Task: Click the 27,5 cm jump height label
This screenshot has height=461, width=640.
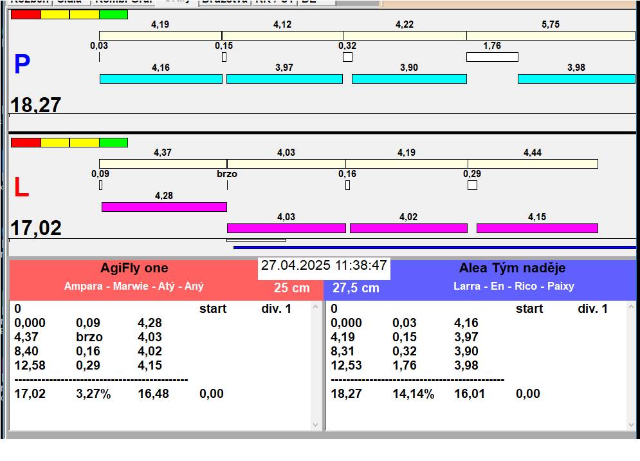Action: pyautogui.click(x=356, y=288)
